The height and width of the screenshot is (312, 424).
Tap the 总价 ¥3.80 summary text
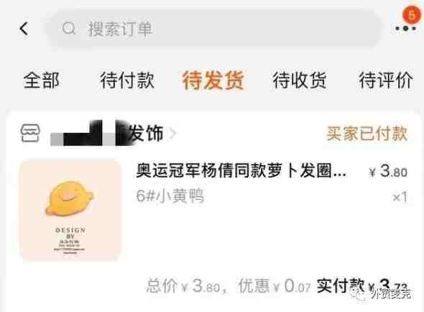click(183, 286)
